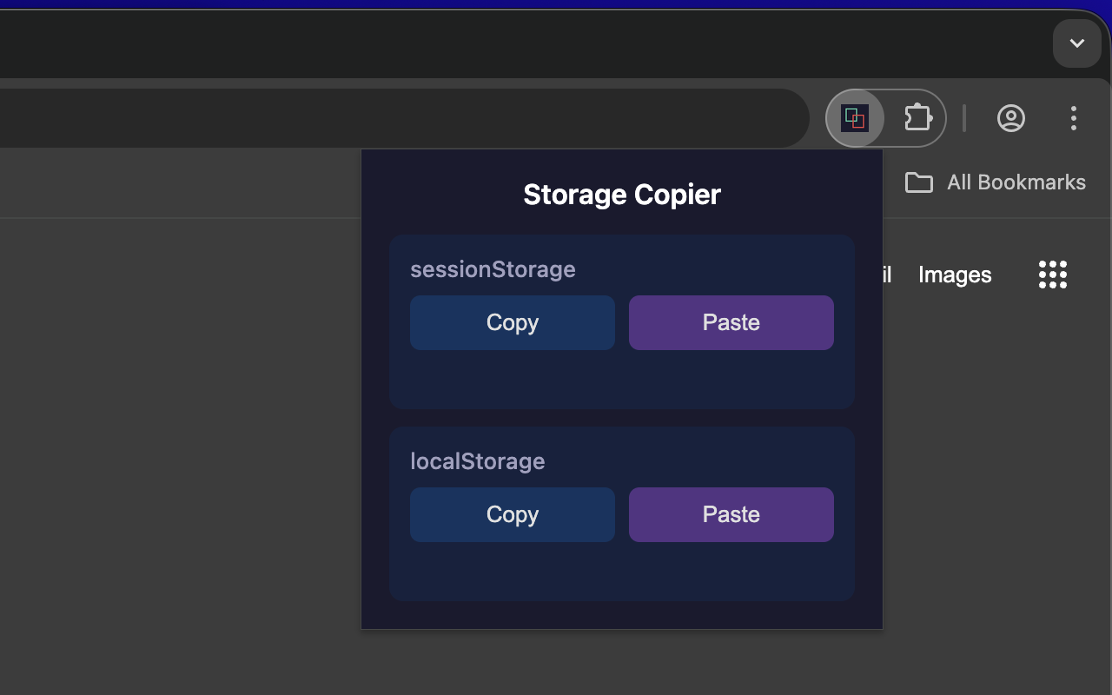
Task: Expand the tab search chevron
Action: pyautogui.click(x=1077, y=43)
